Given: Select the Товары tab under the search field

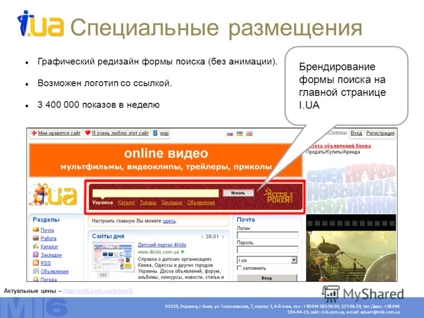Looking at the screenshot, I should tap(148, 202).
